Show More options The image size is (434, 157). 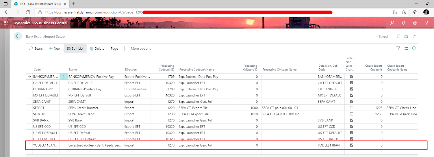(x=141, y=48)
